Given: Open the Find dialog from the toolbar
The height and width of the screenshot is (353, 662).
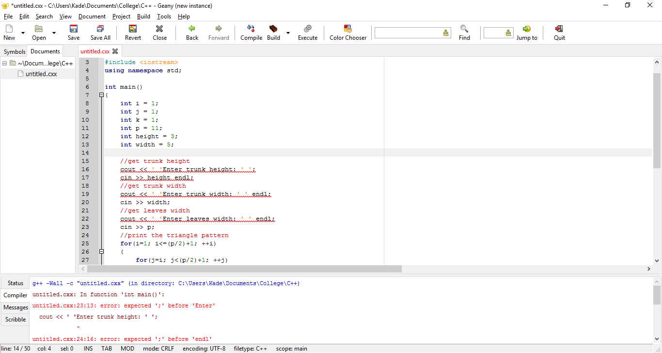Looking at the screenshot, I should (x=464, y=32).
